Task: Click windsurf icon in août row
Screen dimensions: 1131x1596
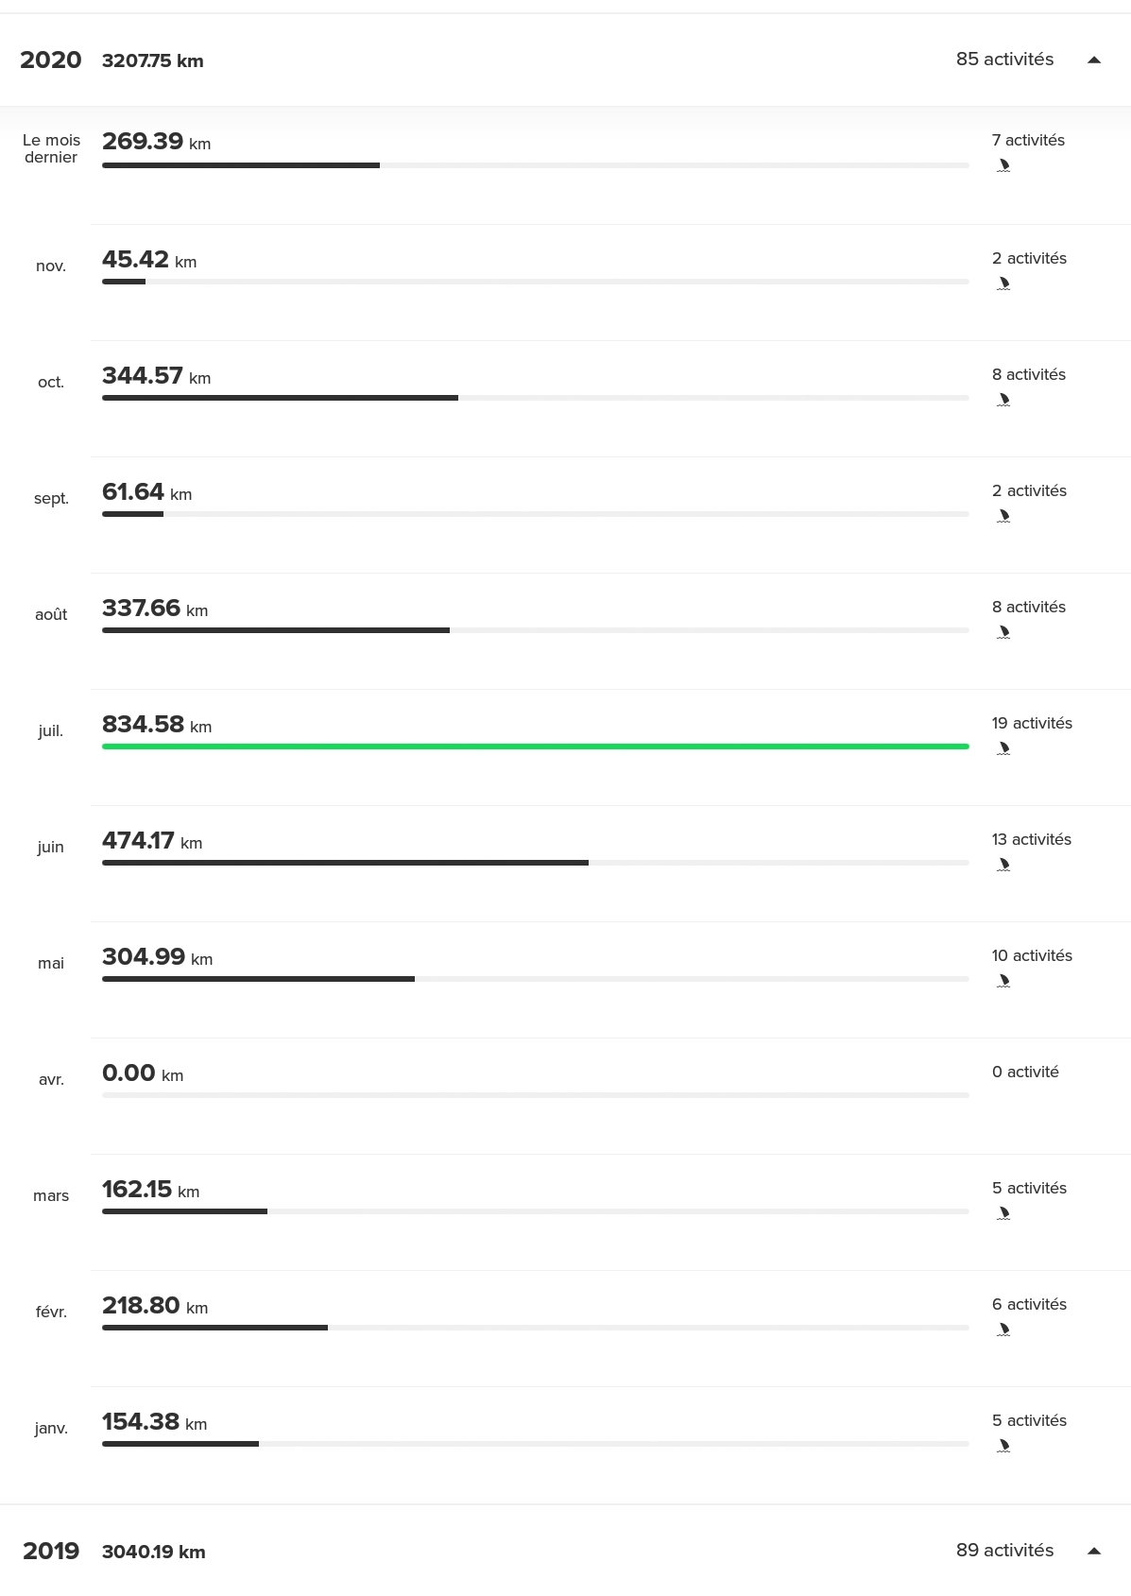Action: [1003, 632]
